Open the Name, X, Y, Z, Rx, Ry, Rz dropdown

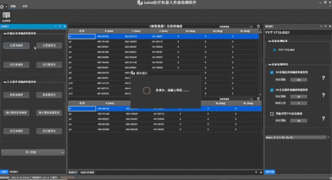pos(297,137)
